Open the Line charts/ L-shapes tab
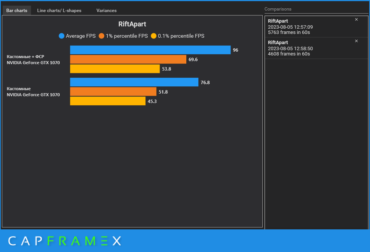This screenshot has height=252, width=370. coord(59,10)
